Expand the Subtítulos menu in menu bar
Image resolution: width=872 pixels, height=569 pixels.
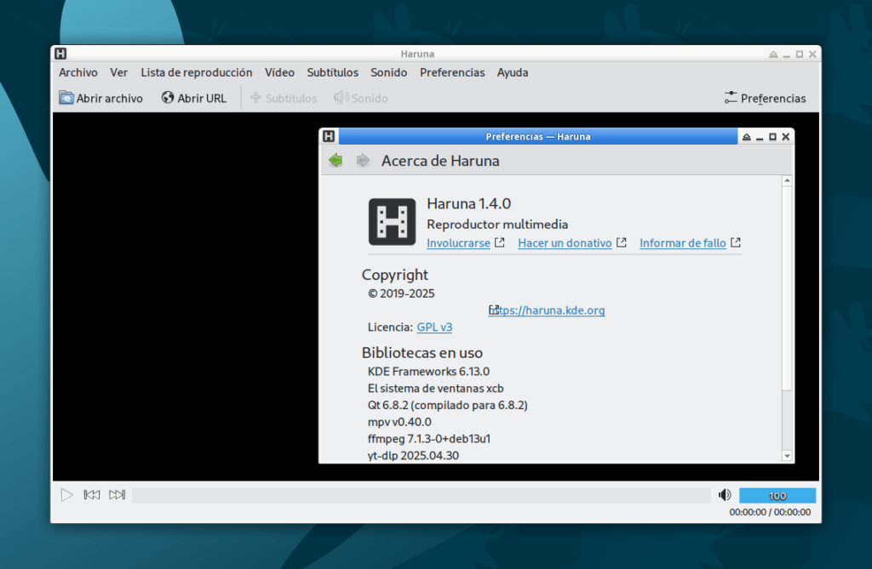pyautogui.click(x=332, y=72)
